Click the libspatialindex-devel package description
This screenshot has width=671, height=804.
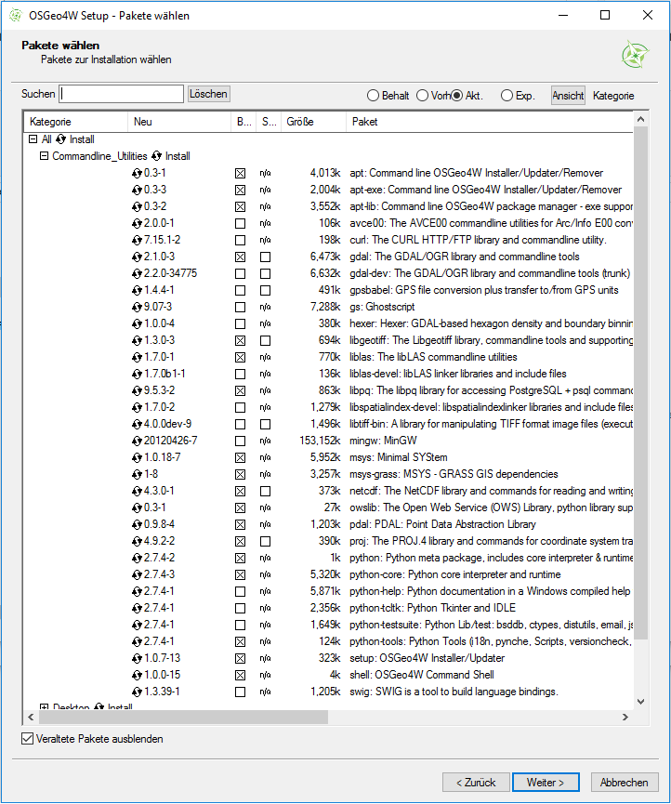click(491, 407)
